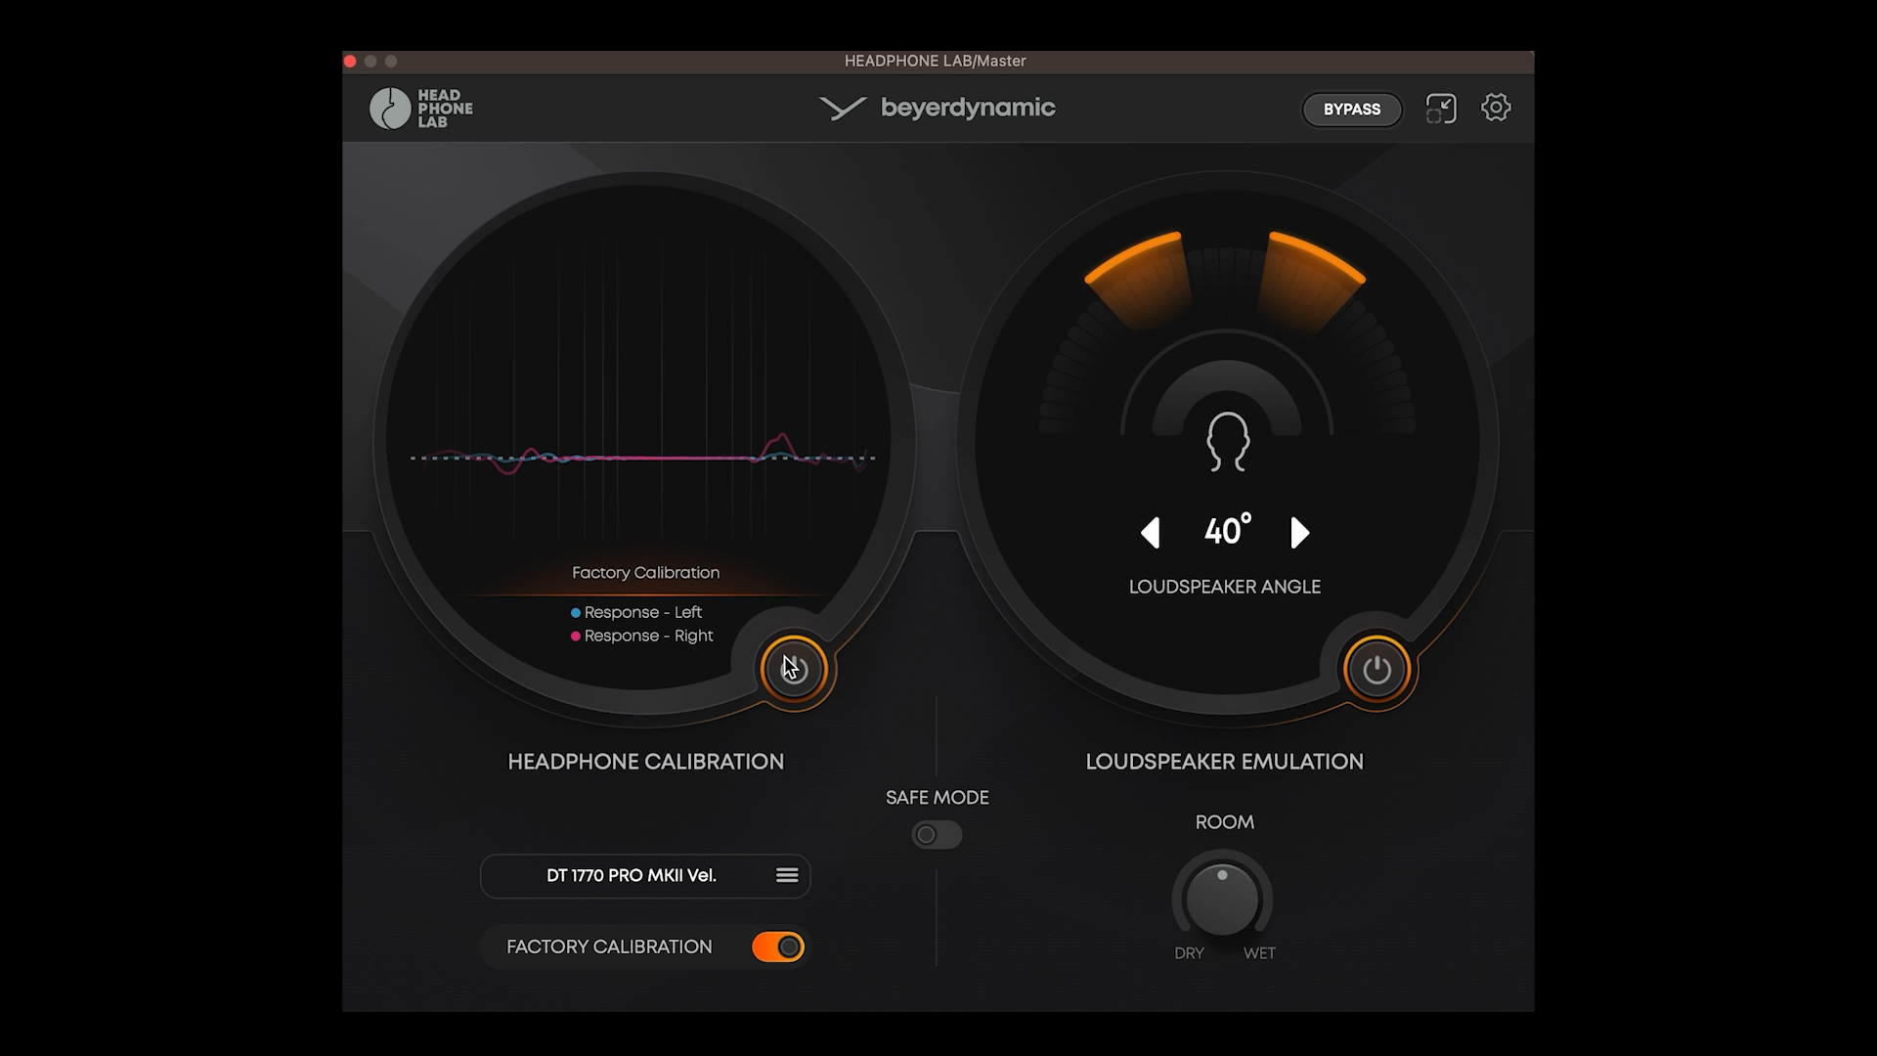
Task: Click the Room dry/wet knob
Action: pyautogui.click(x=1222, y=900)
